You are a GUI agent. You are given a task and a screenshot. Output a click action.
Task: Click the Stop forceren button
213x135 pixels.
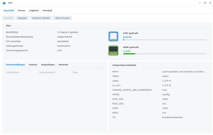coord(63,18)
